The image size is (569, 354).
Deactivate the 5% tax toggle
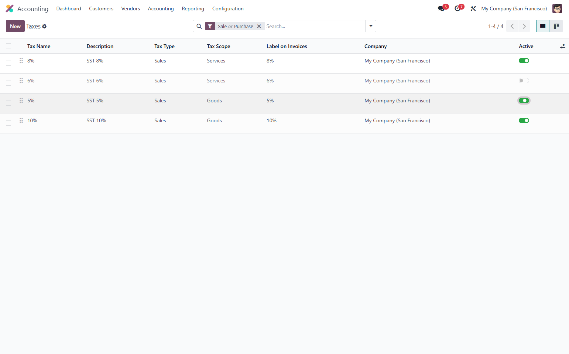click(x=524, y=101)
